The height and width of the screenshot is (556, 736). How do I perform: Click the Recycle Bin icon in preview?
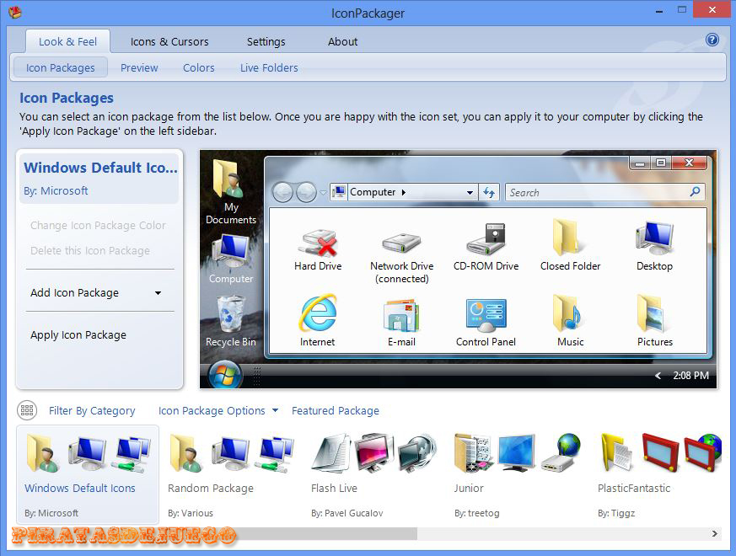click(x=230, y=313)
